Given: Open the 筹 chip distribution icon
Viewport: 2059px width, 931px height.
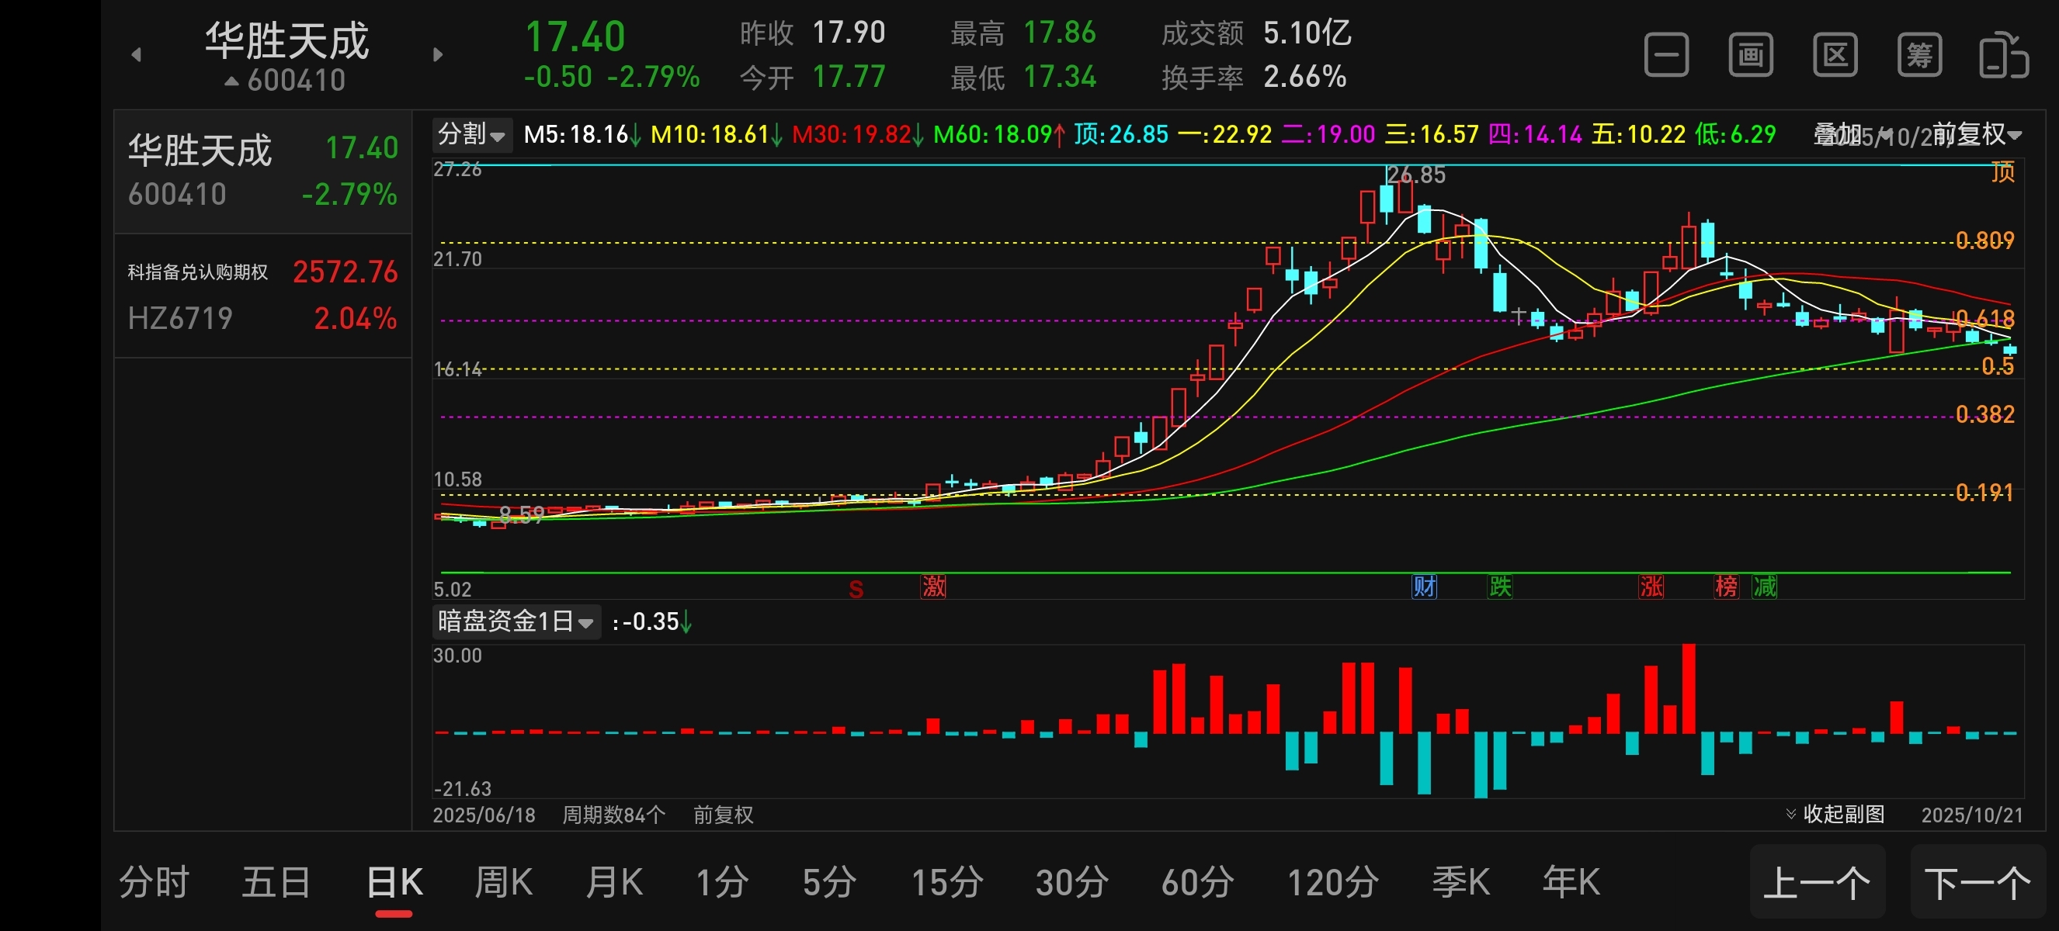Looking at the screenshot, I should (x=1919, y=55).
